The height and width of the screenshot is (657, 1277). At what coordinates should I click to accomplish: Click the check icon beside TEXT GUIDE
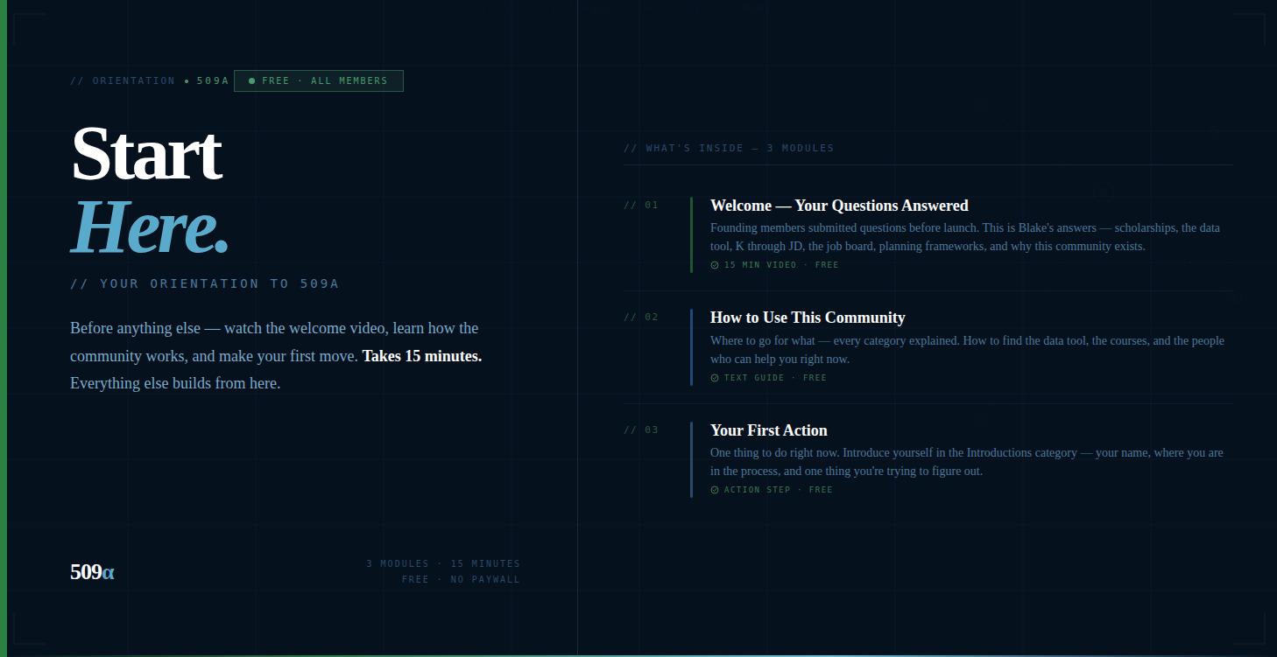point(715,378)
